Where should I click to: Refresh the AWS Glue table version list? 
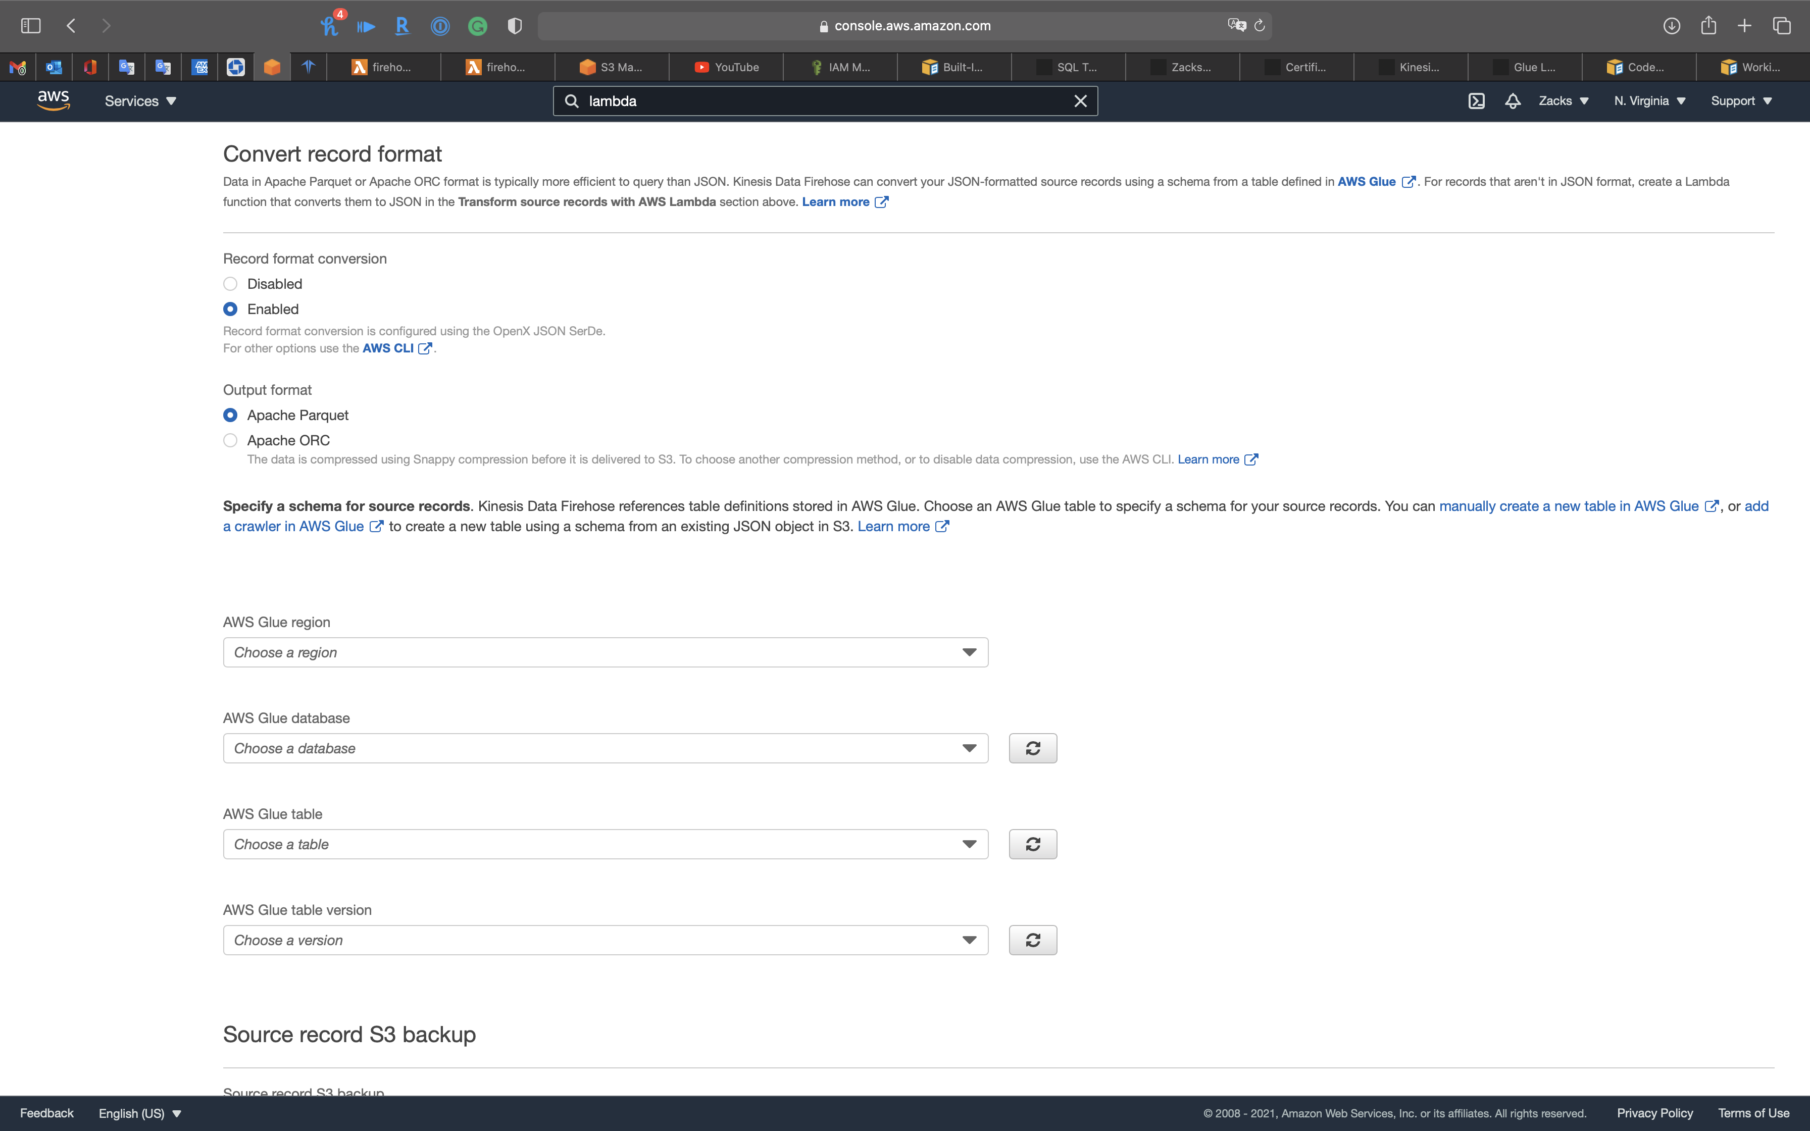point(1032,940)
